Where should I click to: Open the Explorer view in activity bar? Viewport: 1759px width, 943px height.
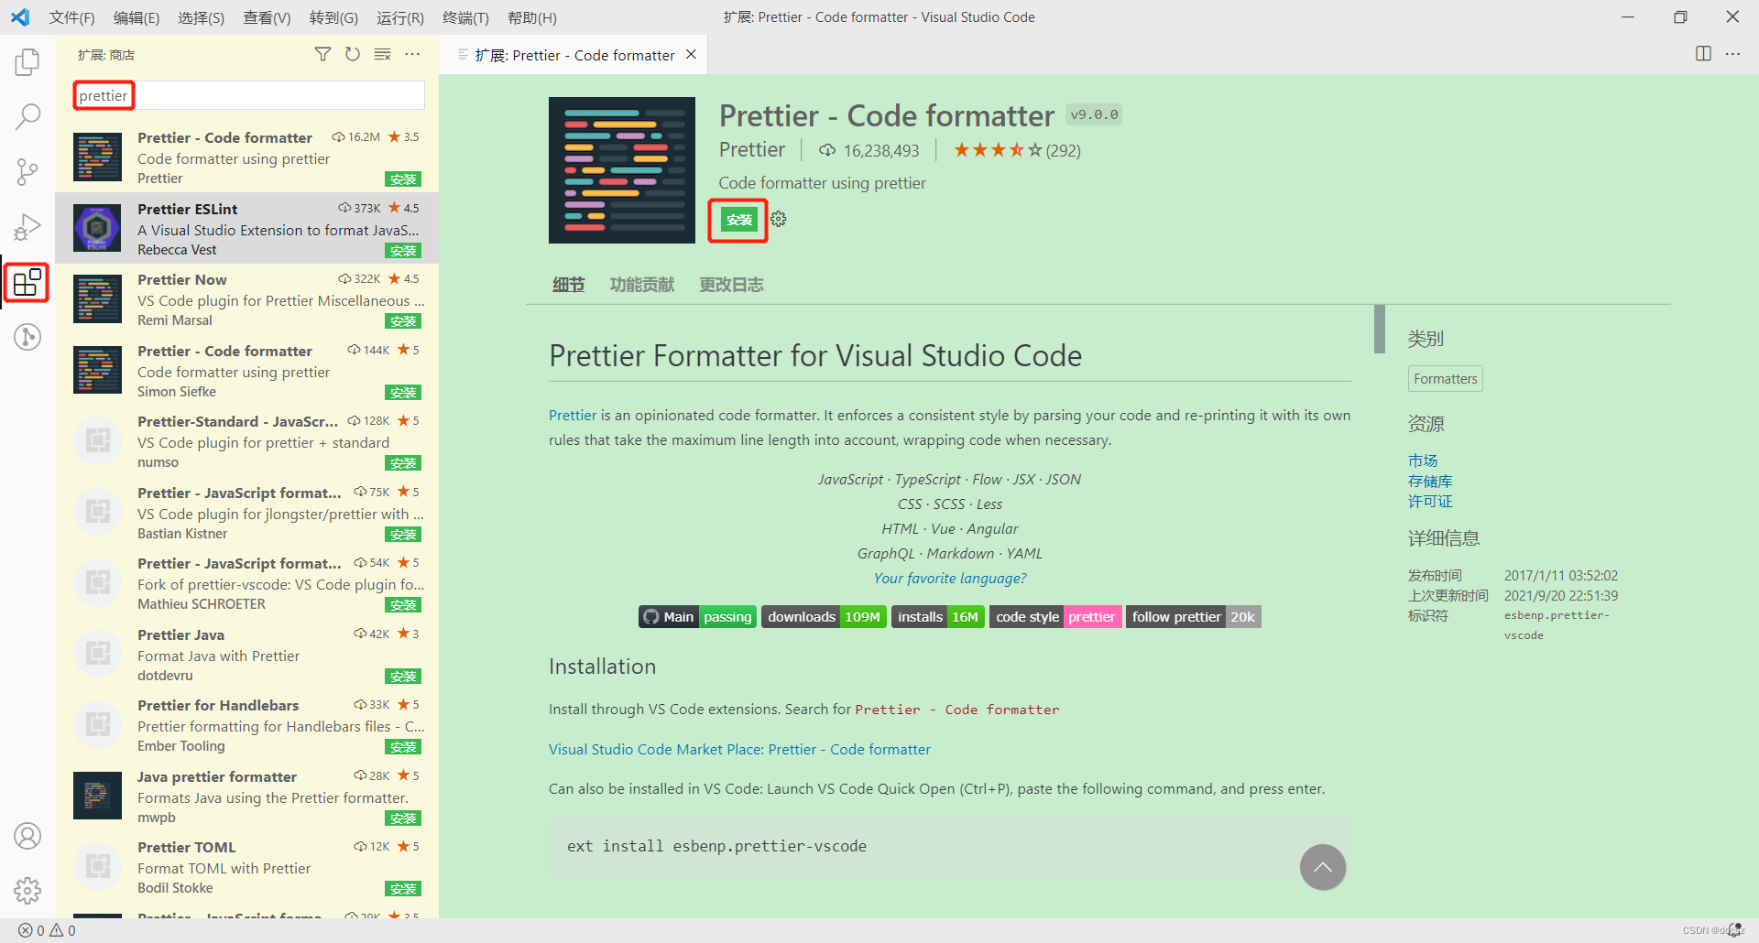[27, 62]
